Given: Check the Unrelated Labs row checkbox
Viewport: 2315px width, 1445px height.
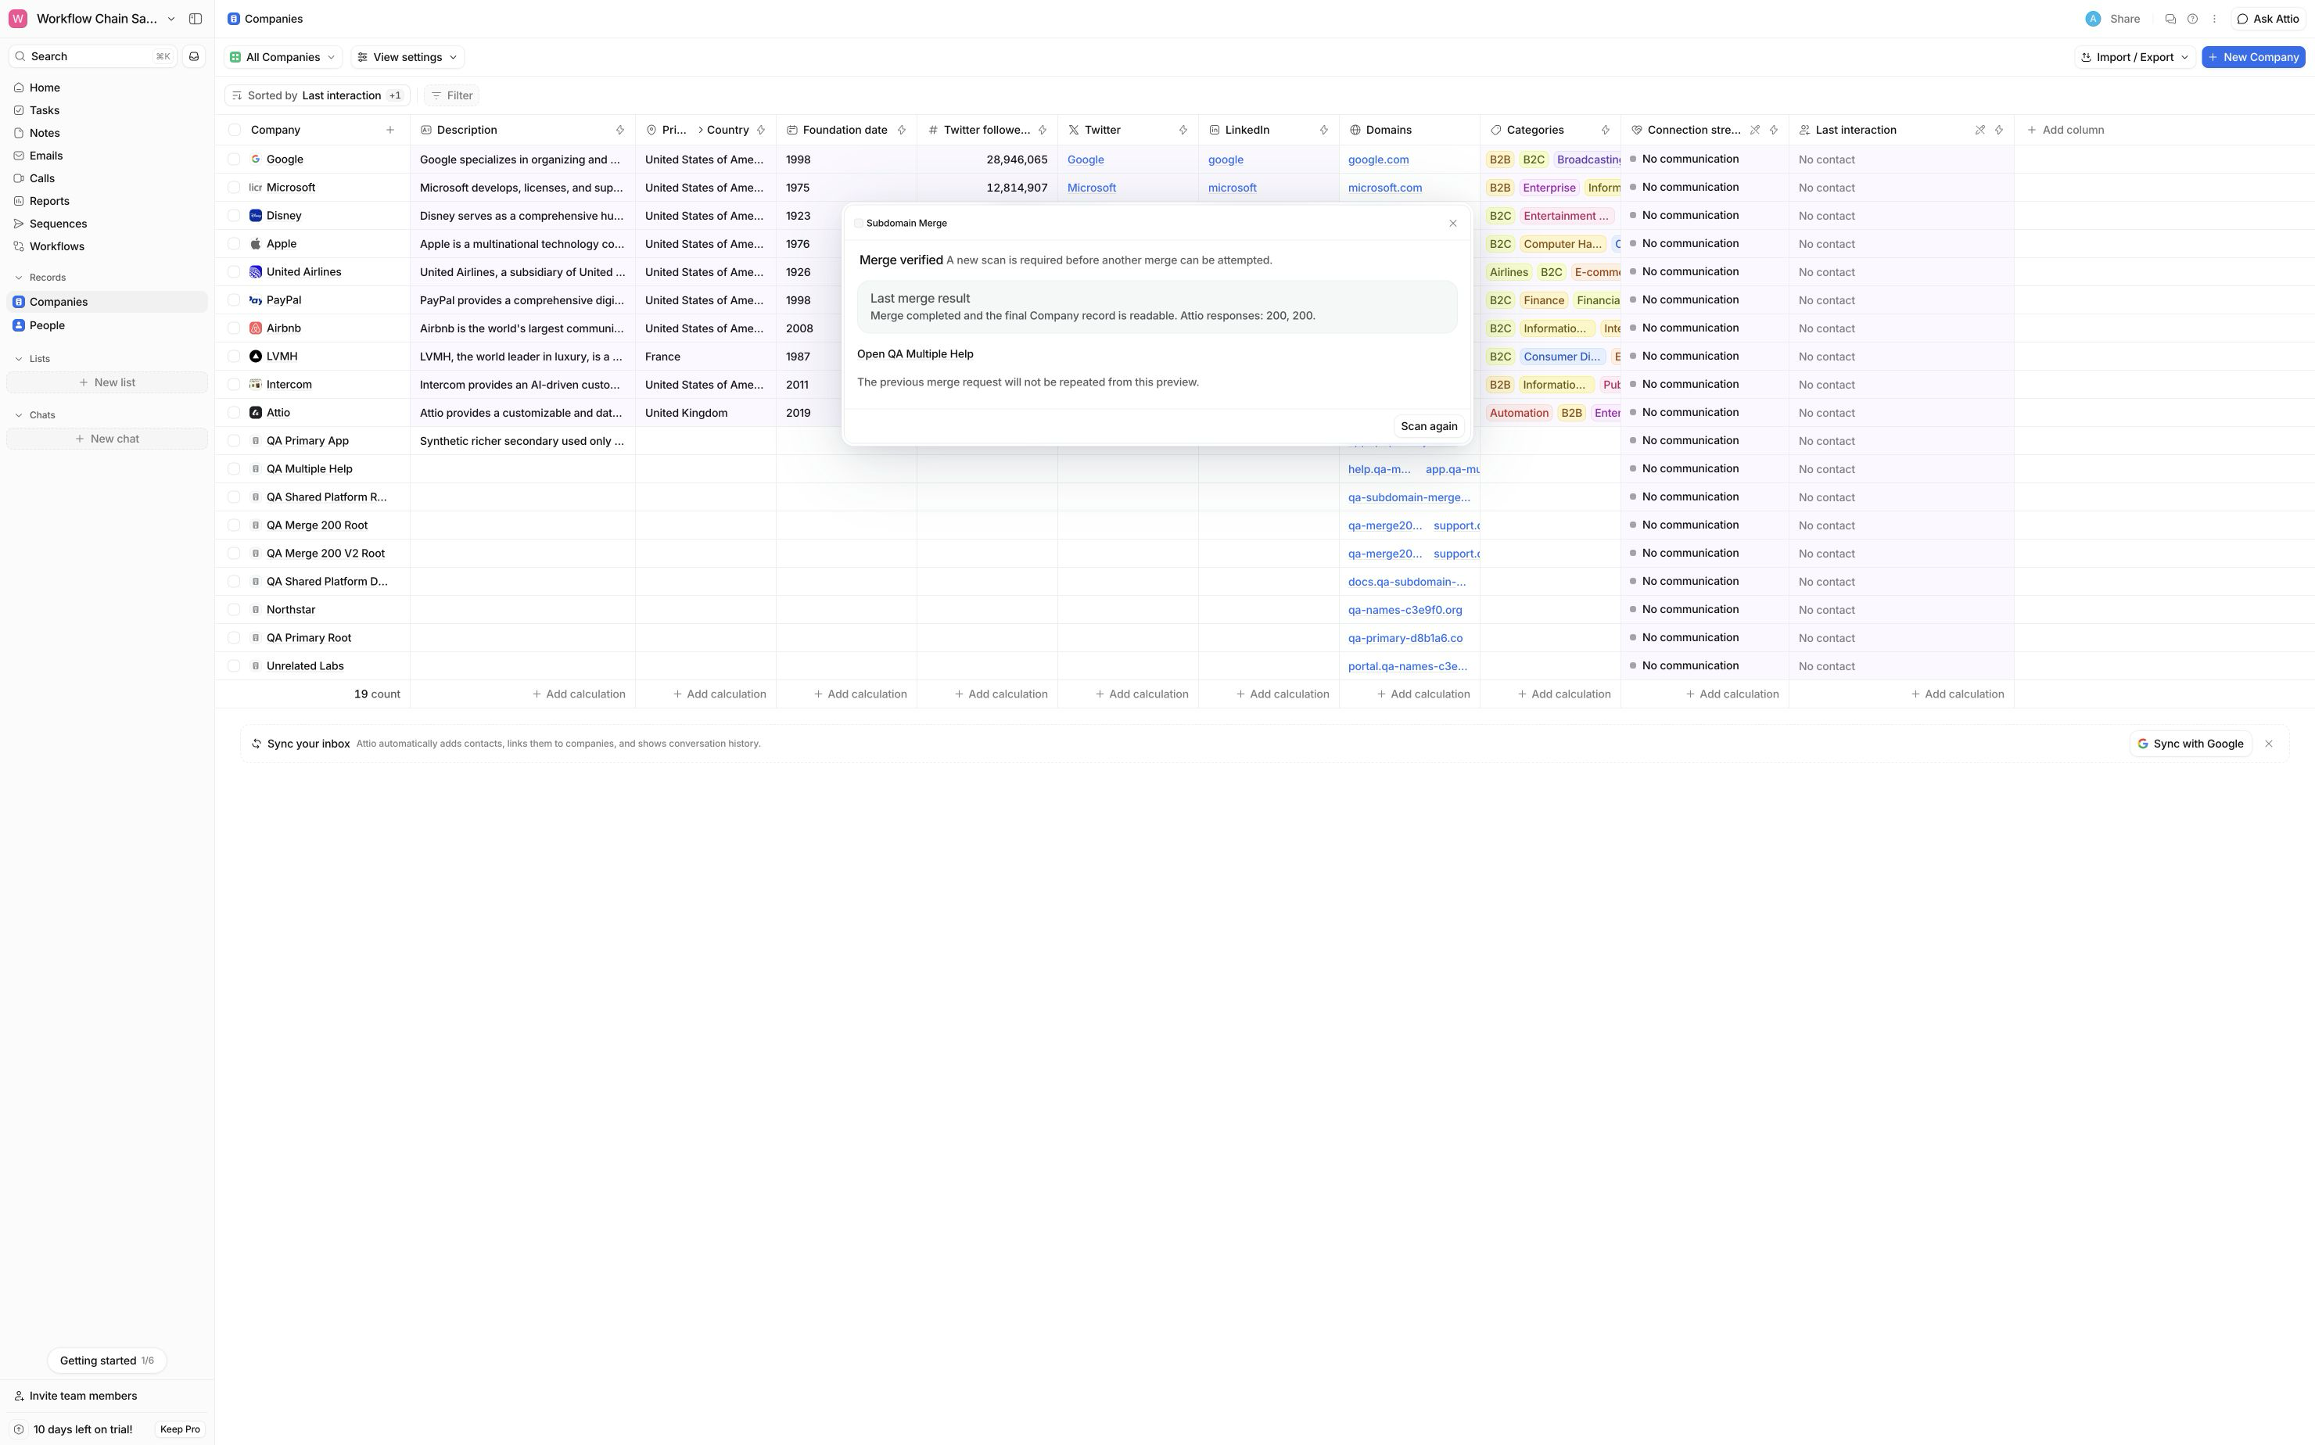Looking at the screenshot, I should click(234, 666).
